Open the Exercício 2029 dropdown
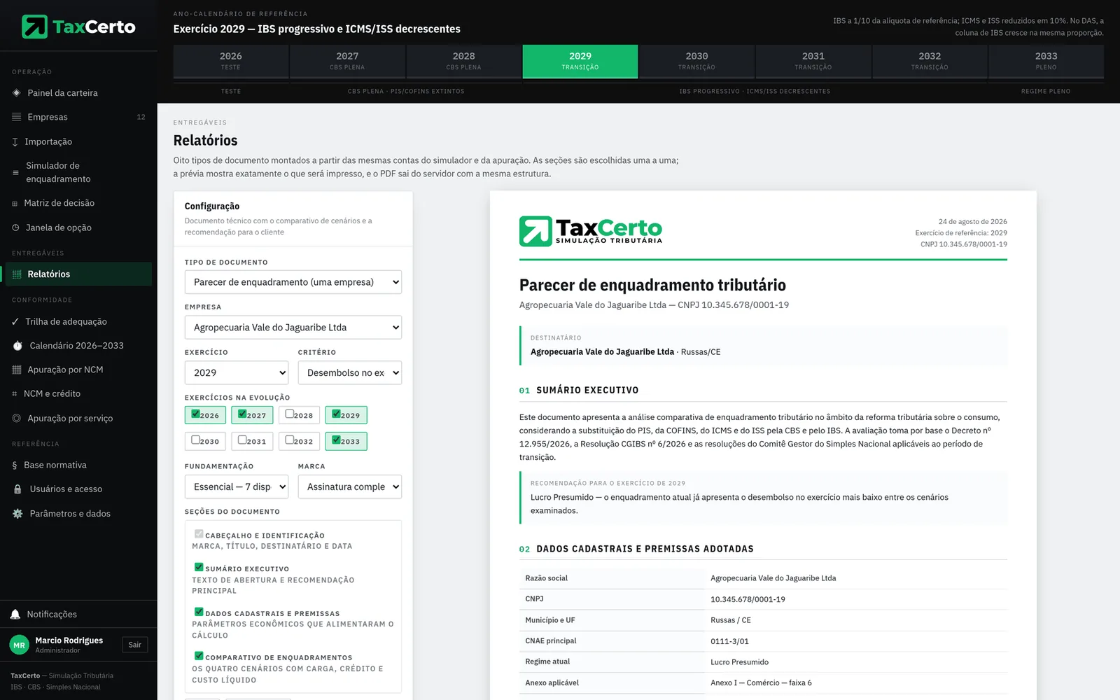 [x=237, y=373]
